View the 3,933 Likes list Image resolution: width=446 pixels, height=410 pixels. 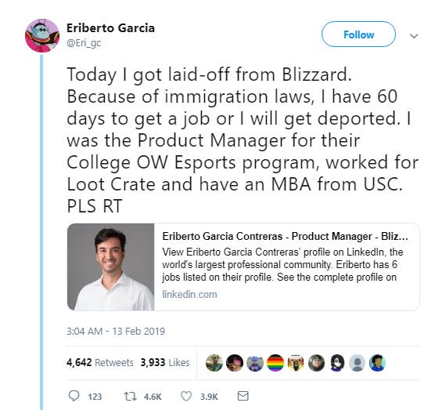[165, 362]
